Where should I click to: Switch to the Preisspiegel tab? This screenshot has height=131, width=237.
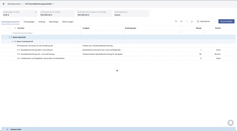(x=29, y=22)
